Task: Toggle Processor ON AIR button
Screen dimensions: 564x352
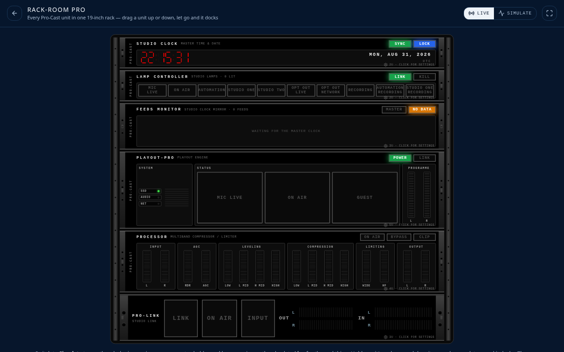Action: point(372,237)
